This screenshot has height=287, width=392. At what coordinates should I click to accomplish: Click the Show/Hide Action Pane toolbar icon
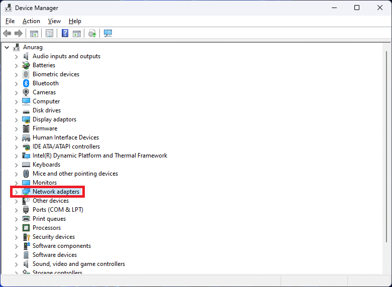77,34
